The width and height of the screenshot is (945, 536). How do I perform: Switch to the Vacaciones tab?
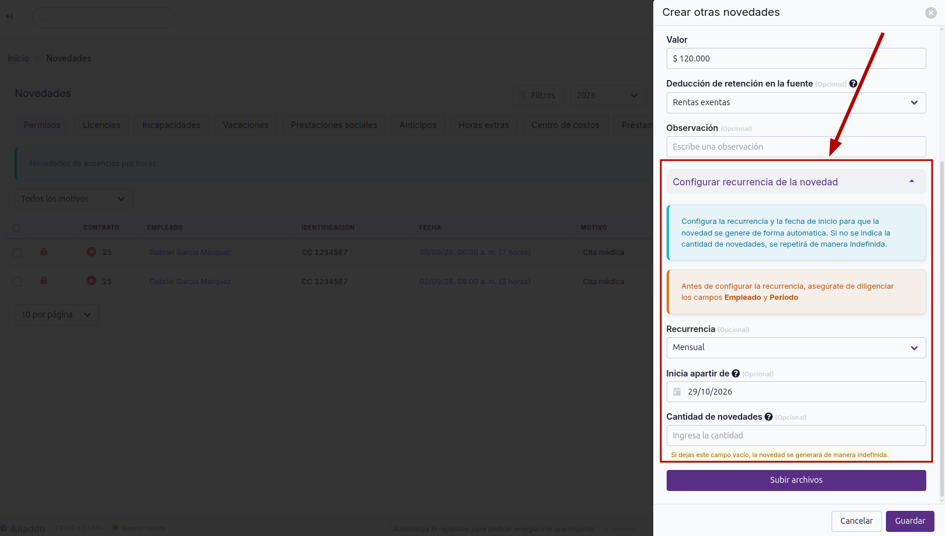pyautogui.click(x=246, y=125)
